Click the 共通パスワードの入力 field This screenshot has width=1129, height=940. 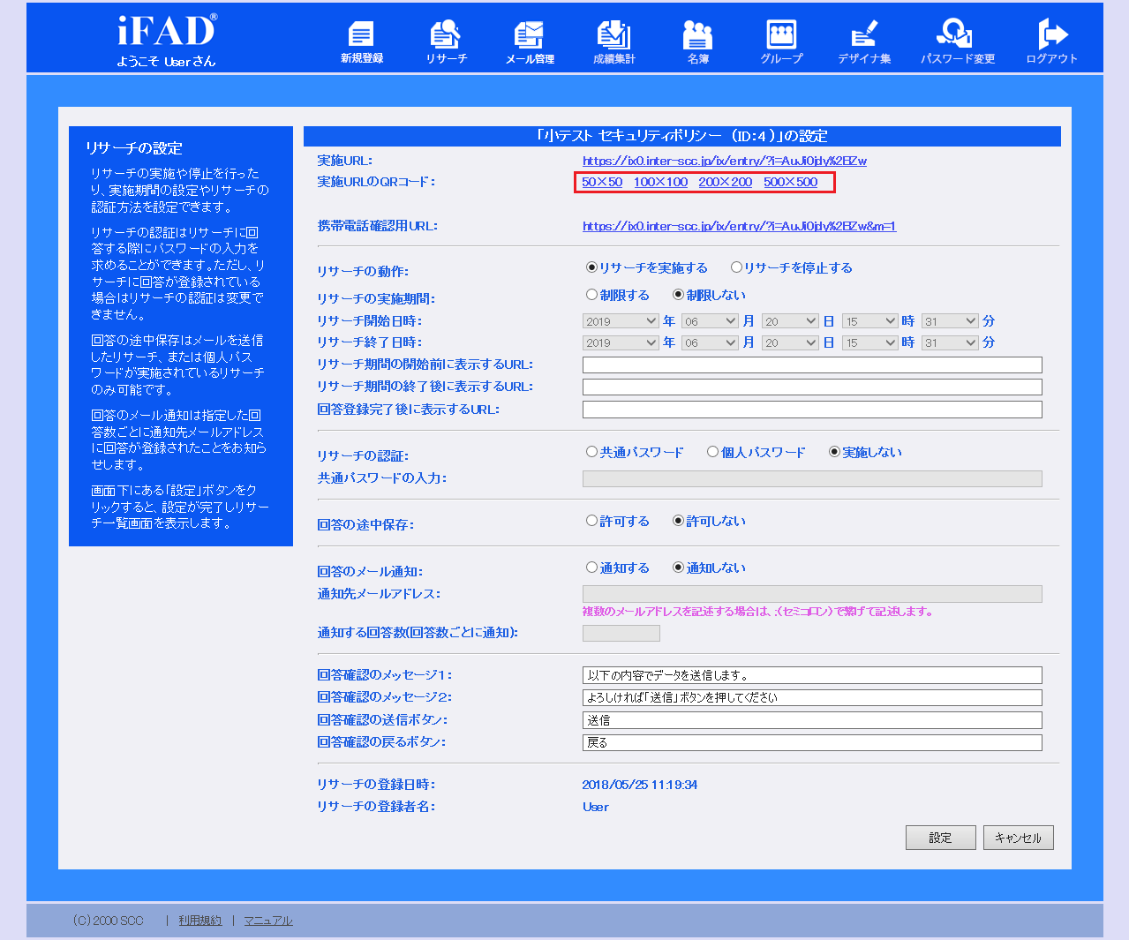pyautogui.click(x=812, y=478)
